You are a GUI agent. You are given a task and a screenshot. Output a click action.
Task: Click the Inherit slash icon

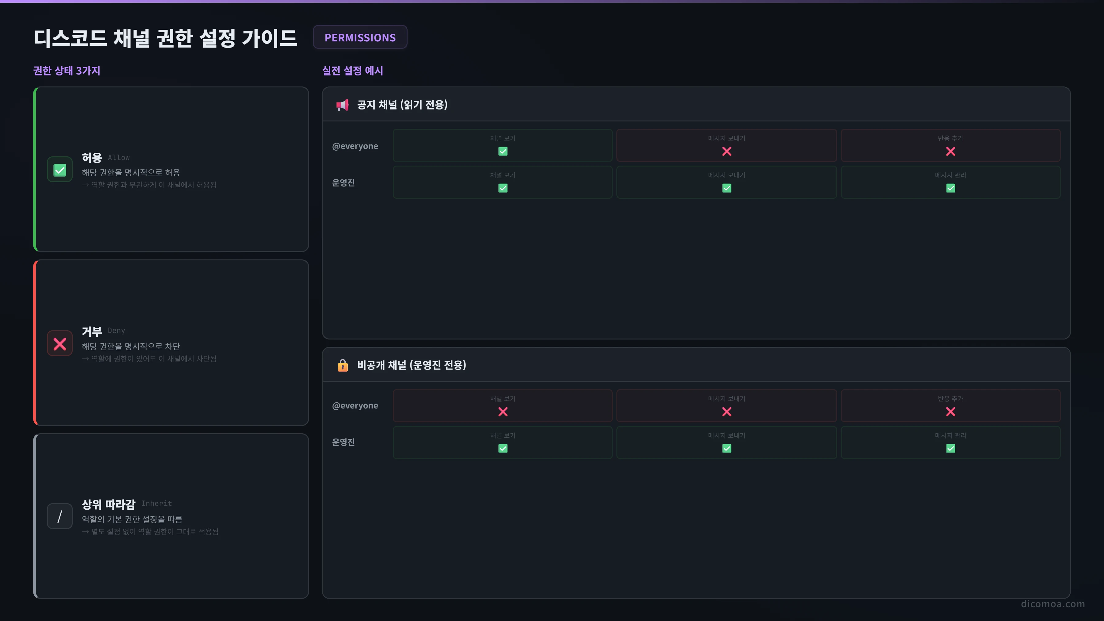pos(59,516)
